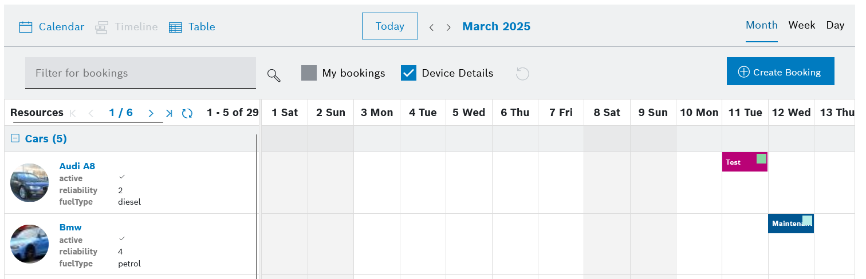The height and width of the screenshot is (279, 866).
Task: Jump to last resources page
Action: tap(169, 113)
